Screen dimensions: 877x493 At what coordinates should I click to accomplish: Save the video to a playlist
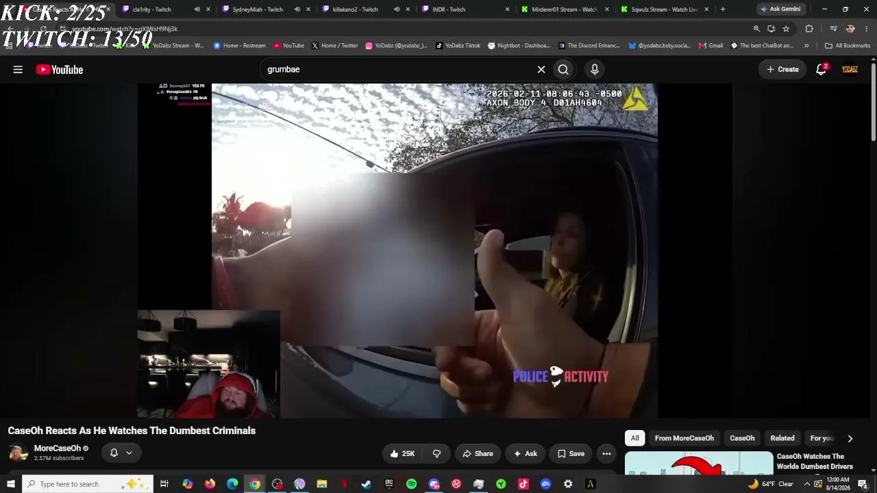pyautogui.click(x=571, y=453)
